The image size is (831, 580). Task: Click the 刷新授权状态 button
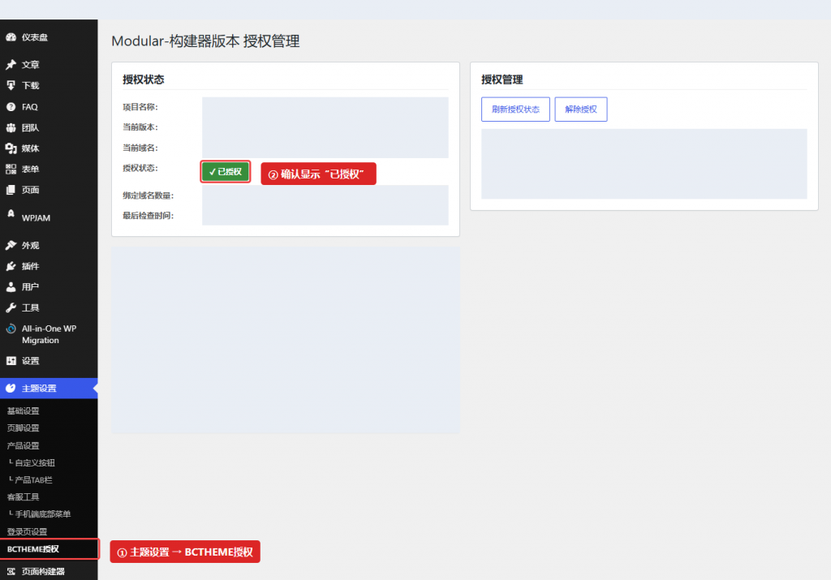point(515,110)
